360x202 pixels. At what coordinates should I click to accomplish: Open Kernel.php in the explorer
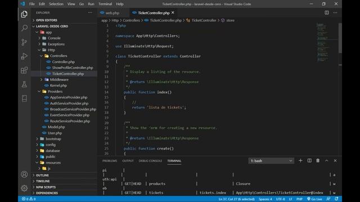(x=58, y=85)
